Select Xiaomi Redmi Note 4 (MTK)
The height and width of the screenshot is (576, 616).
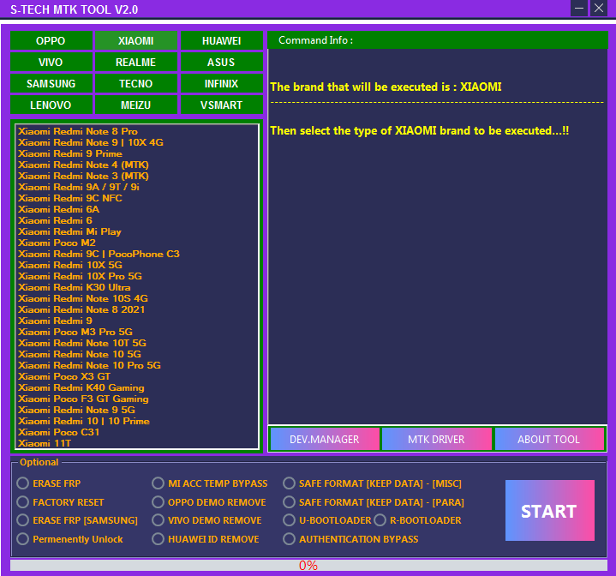pos(137,165)
